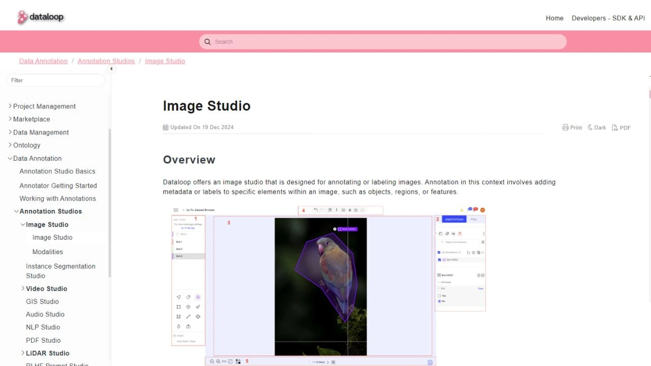
Task: Expand the LiDAR Studio section
Action: [x=23, y=353]
